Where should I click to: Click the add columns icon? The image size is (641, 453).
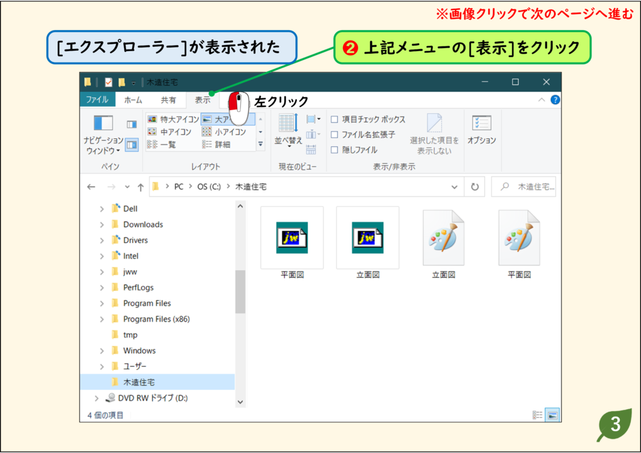pyautogui.click(x=313, y=135)
